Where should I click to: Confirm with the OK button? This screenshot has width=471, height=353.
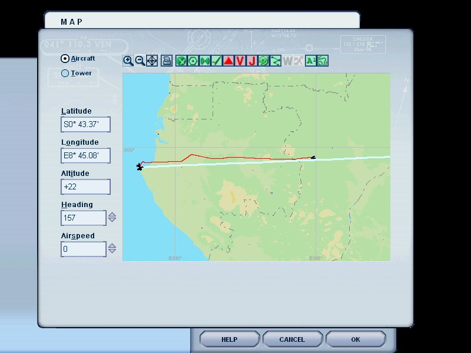(x=356, y=339)
